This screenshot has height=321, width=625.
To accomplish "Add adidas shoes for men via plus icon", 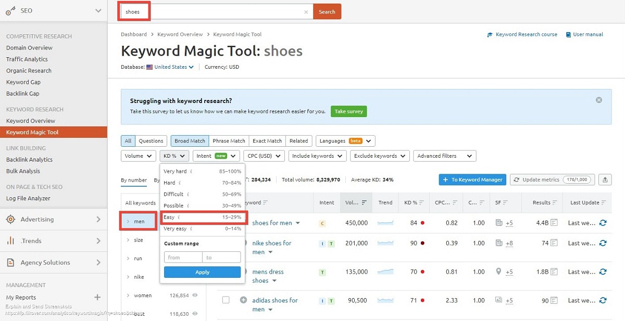I will (x=243, y=300).
